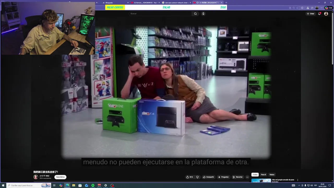Focus the Buscar search field

point(160,14)
